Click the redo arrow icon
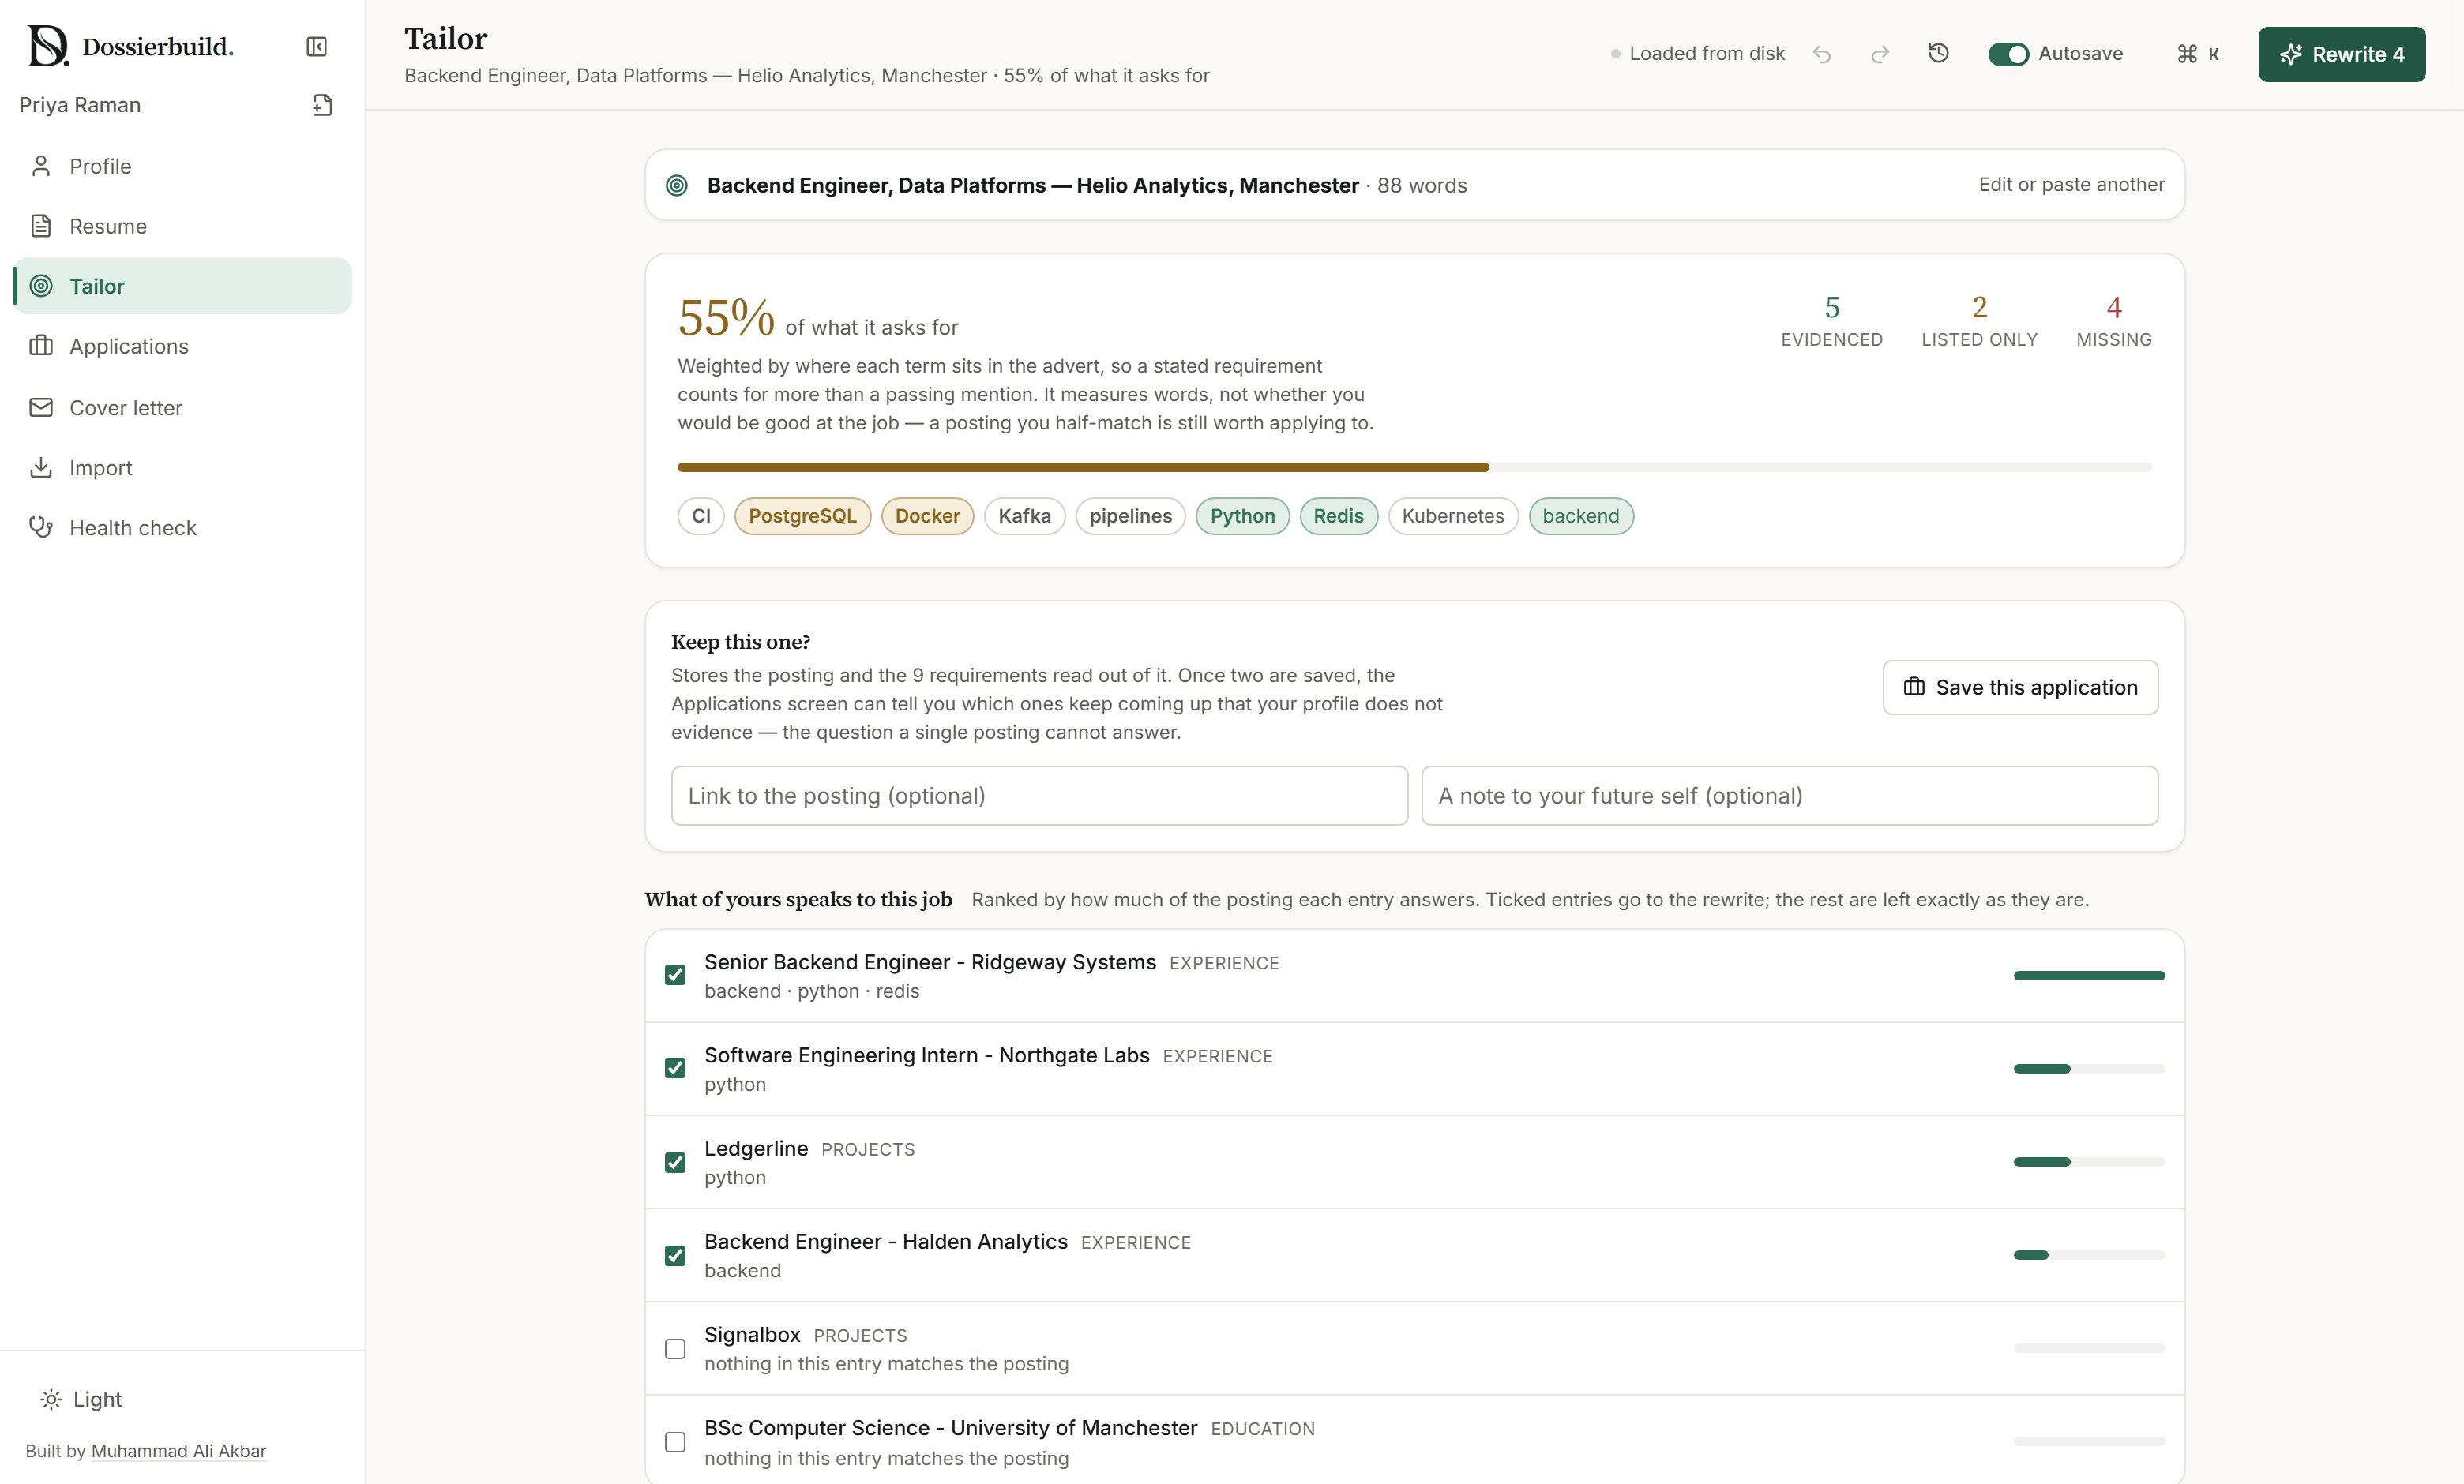 tap(1880, 54)
